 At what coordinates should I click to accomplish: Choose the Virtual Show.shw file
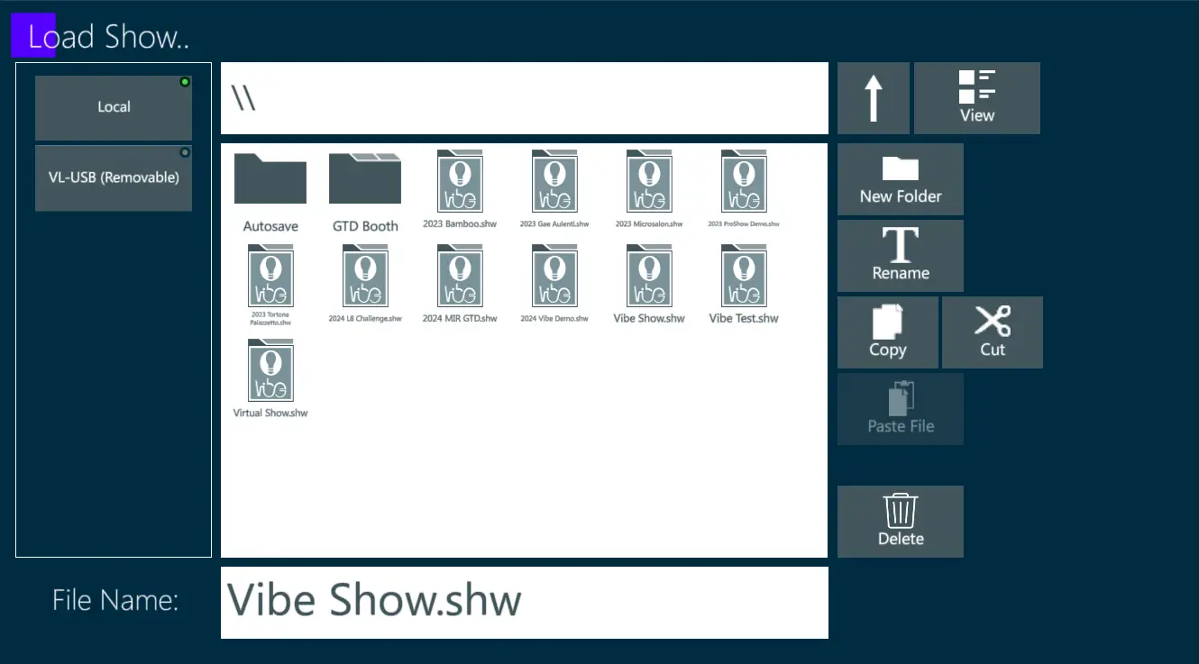click(x=270, y=378)
